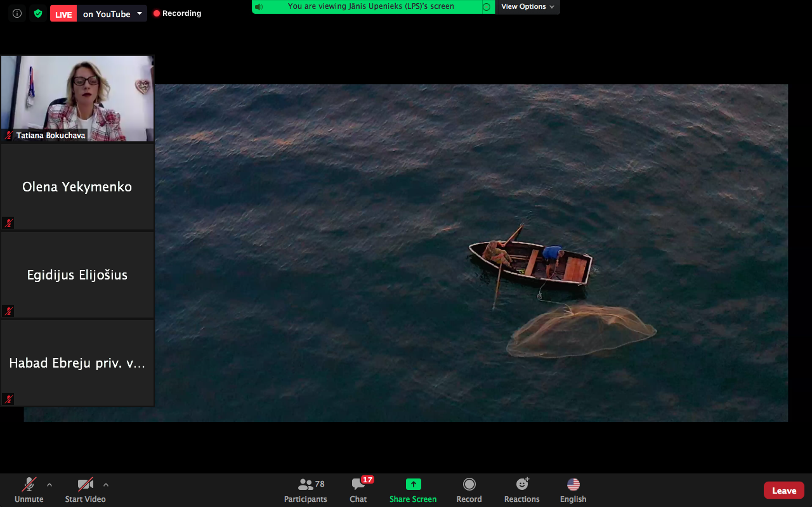Image resolution: width=812 pixels, height=507 pixels.
Task: Click the Recording indicator
Action: pos(177,13)
